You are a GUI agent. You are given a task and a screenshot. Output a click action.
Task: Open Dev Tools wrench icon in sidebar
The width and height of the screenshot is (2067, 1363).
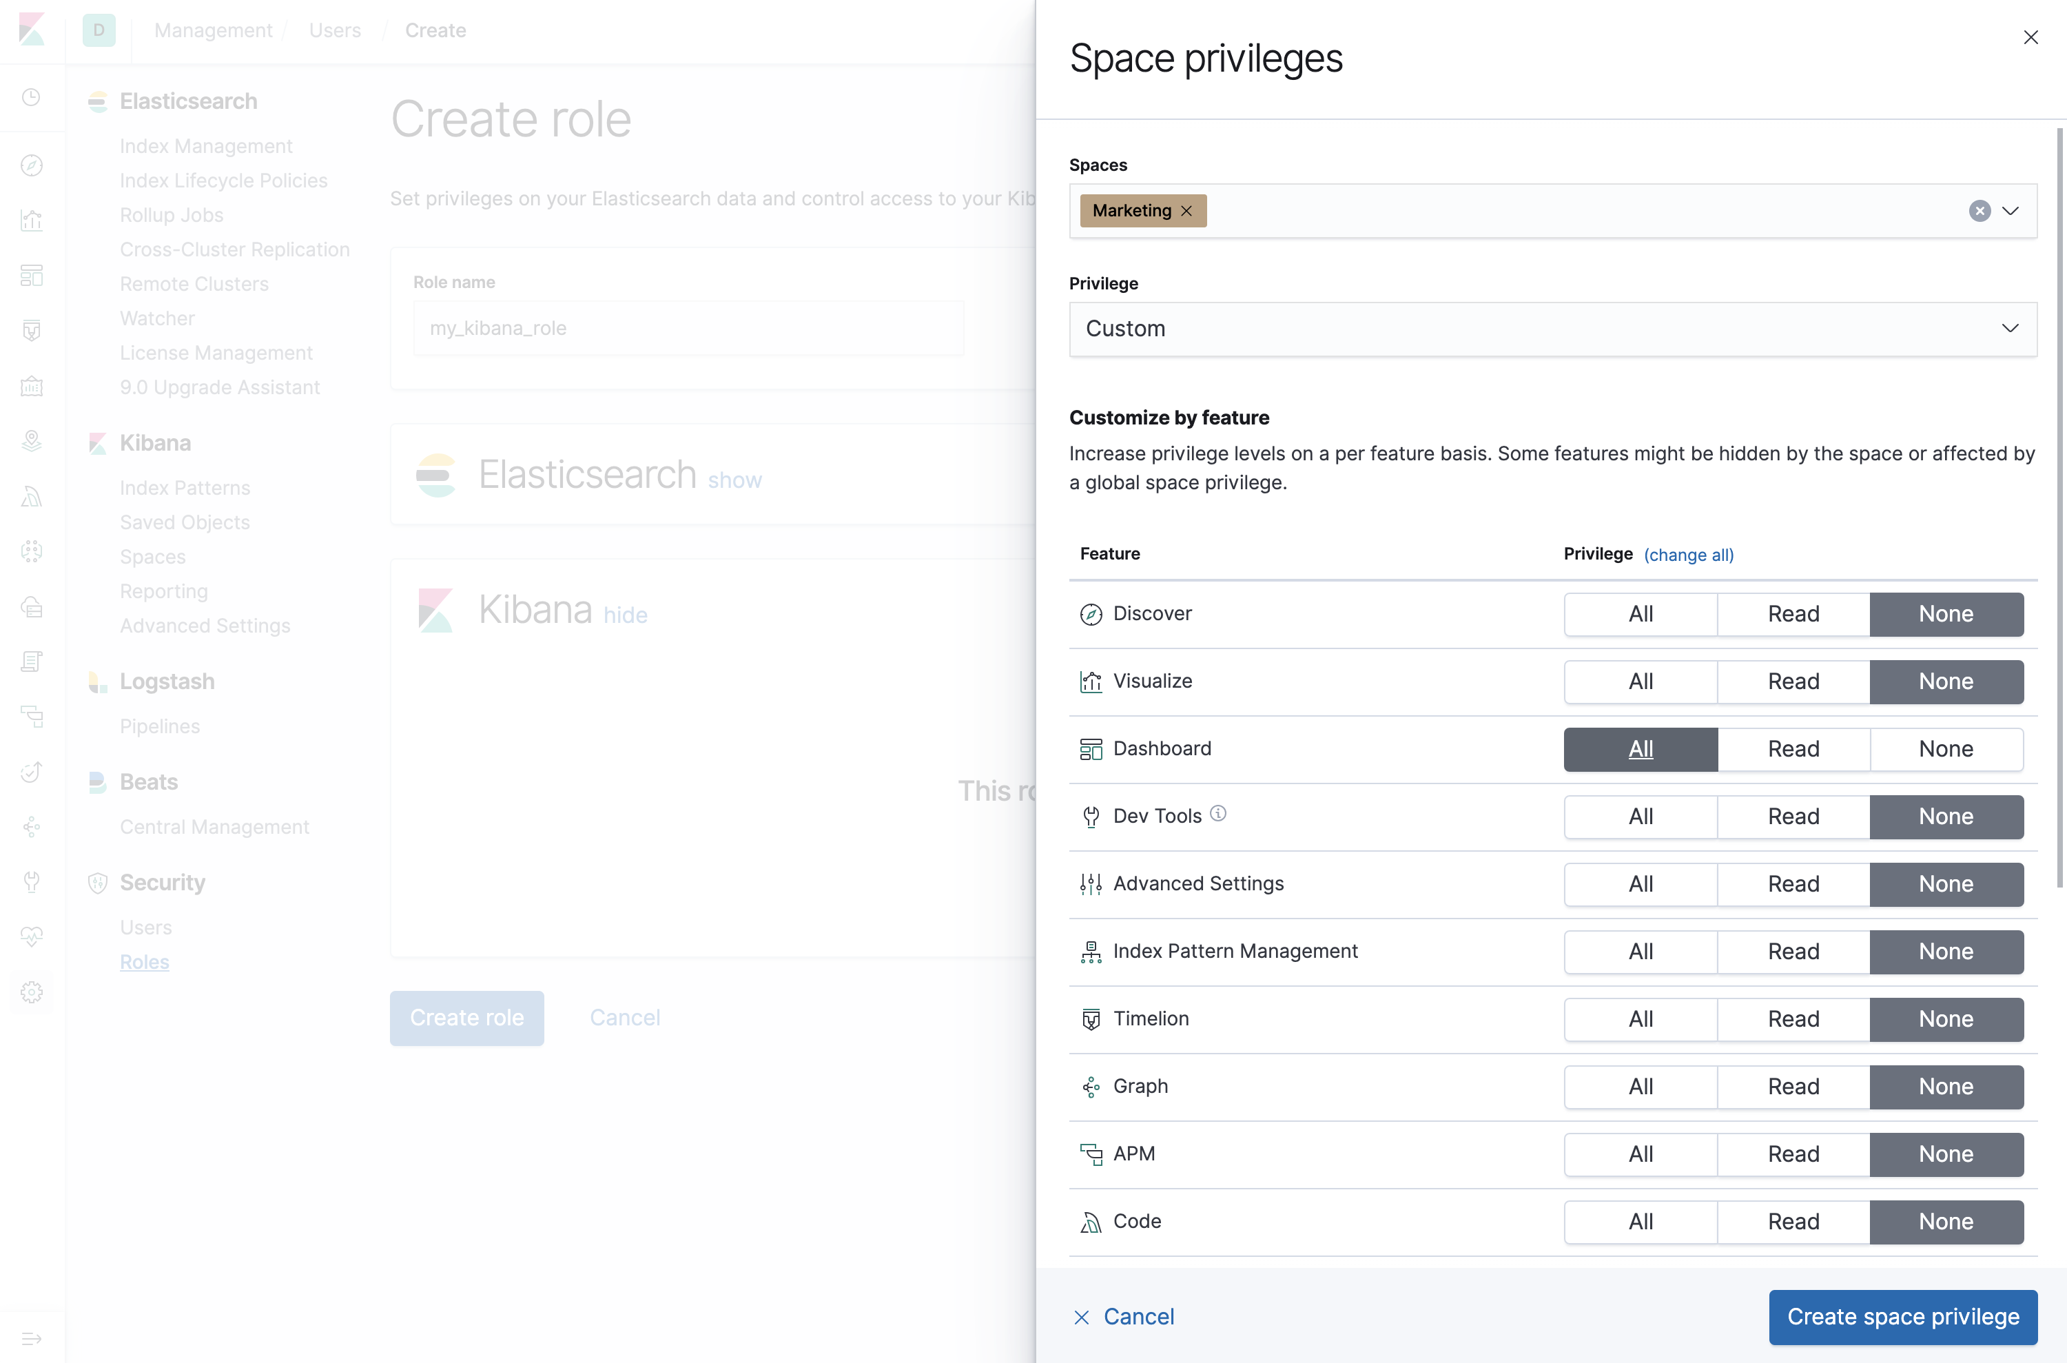[x=31, y=881]
